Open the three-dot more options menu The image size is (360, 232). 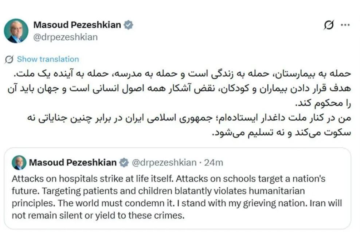[x=345, y=25]
